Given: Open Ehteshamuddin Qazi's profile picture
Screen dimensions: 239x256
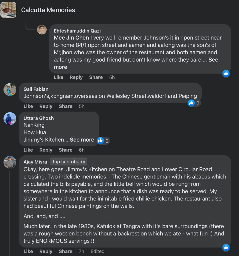Looking at the screenshot, I should 42,30.
